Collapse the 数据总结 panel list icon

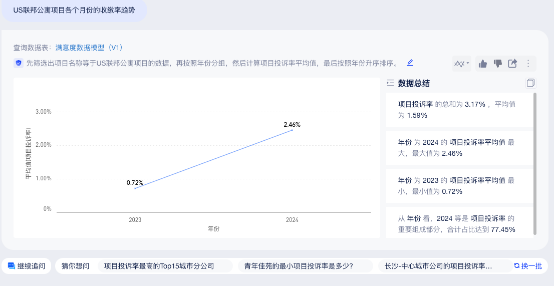click(x=390, y=83)
